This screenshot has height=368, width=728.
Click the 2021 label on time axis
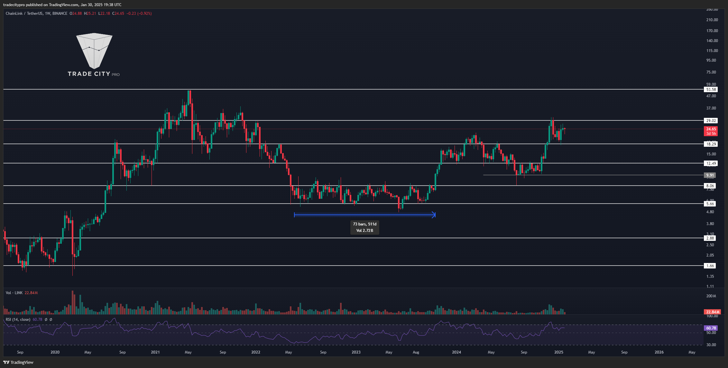(155, 352)
